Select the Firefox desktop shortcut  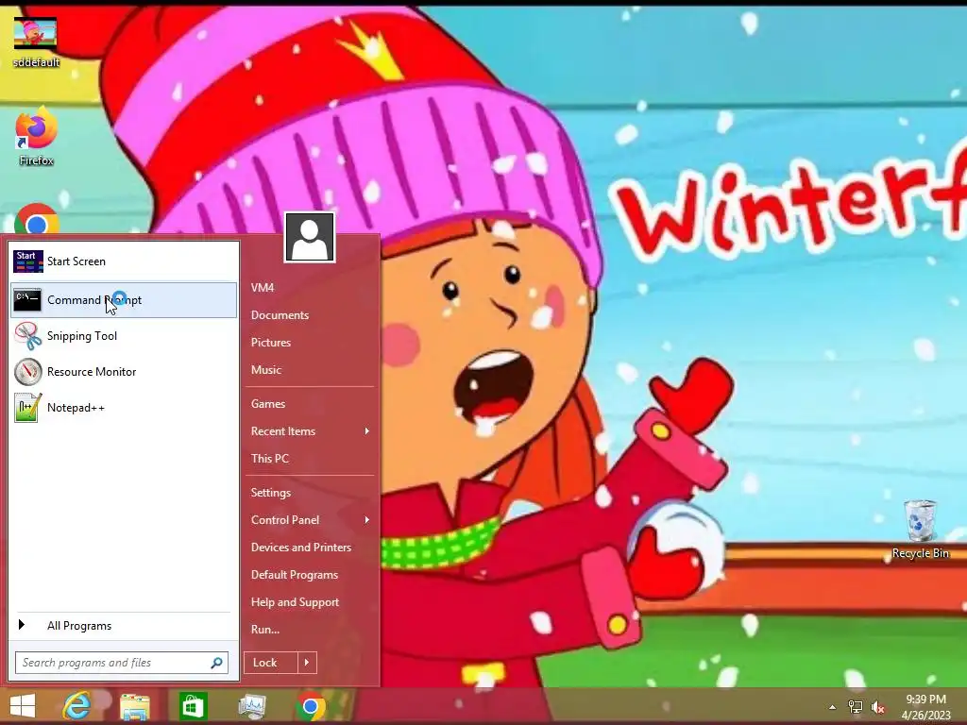tap(36, 137)
